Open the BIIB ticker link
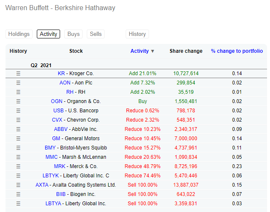Screen dimensions: 270x212 (61, 194)
